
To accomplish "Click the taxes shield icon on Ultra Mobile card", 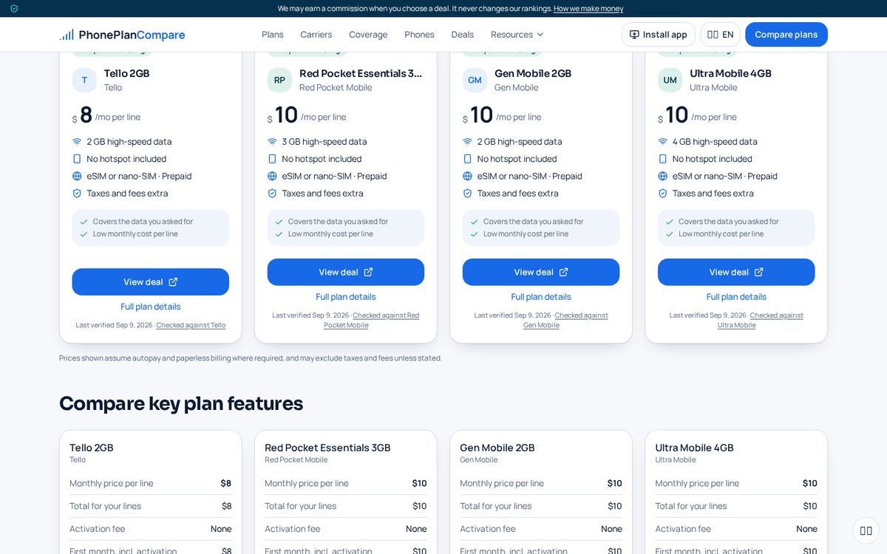I will click(662, 194).
